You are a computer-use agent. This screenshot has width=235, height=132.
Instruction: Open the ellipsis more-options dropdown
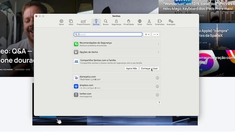click(155, 34)
